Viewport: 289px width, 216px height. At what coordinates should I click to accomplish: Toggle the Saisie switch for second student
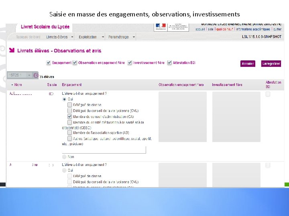pos(51,165)
